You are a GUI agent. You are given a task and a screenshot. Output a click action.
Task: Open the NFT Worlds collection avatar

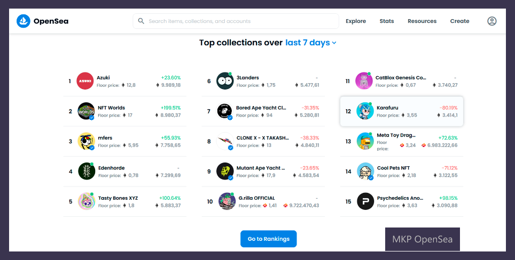point(86,111)
